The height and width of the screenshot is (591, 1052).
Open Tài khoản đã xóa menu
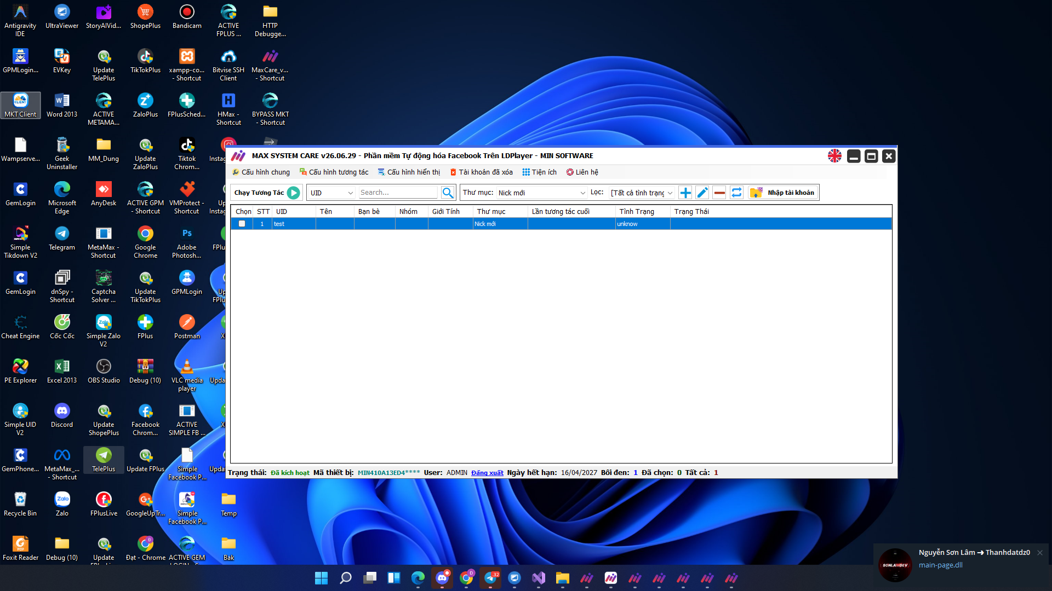[481, 172]
